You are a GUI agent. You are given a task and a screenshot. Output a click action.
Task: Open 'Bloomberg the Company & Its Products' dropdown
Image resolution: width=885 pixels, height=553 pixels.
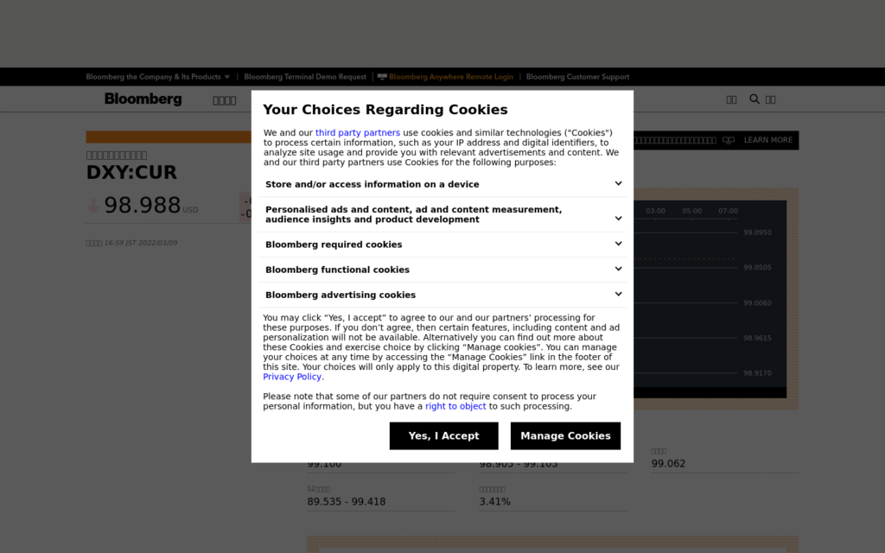(x=157, y=77)
